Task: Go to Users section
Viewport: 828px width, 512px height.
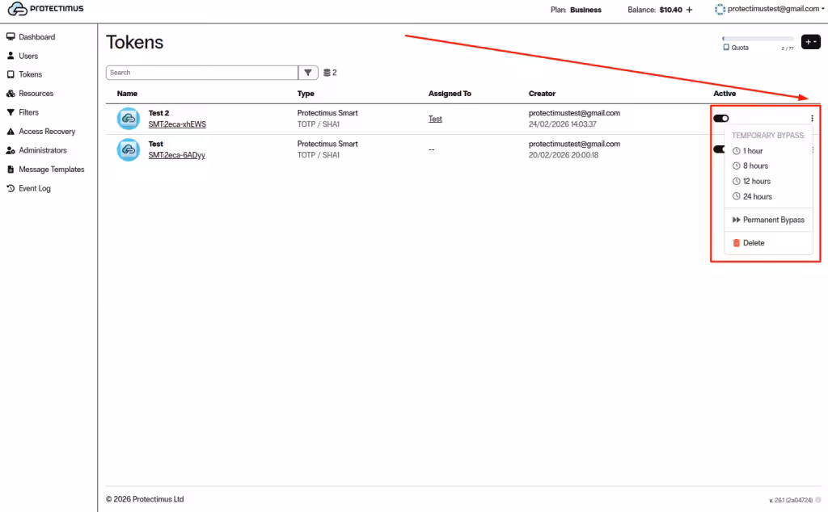Action: 28,56
